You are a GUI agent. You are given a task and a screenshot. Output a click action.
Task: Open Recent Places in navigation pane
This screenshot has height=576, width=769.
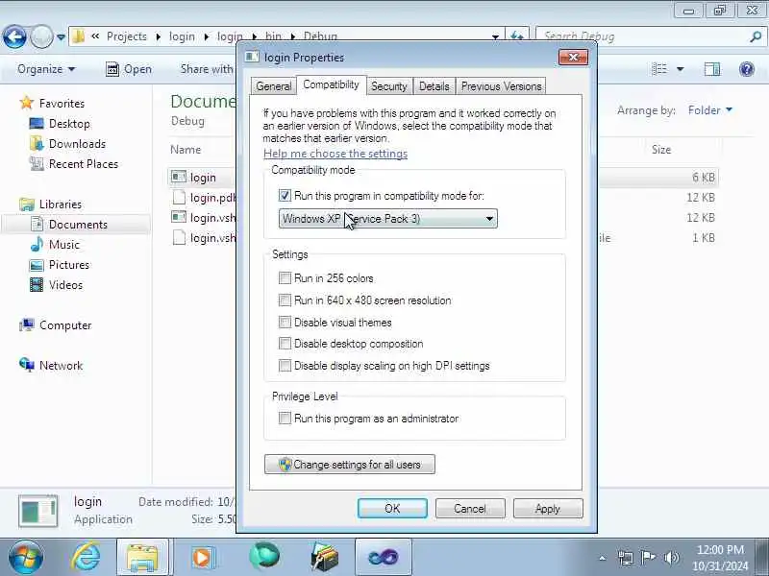(x=74, y=163)
